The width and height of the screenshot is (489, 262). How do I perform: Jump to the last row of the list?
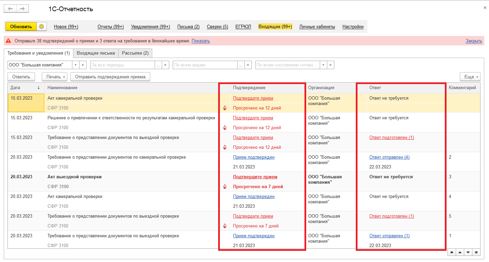click(476, 252)
